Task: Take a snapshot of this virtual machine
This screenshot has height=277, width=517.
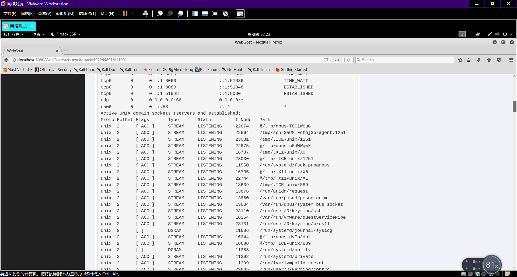Action: coord(160,13)
